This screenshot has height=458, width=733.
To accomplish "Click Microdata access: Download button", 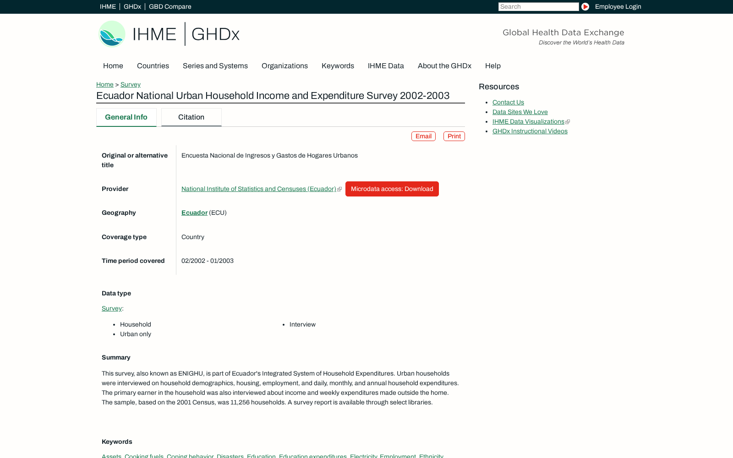I will [x=392, y=189].
